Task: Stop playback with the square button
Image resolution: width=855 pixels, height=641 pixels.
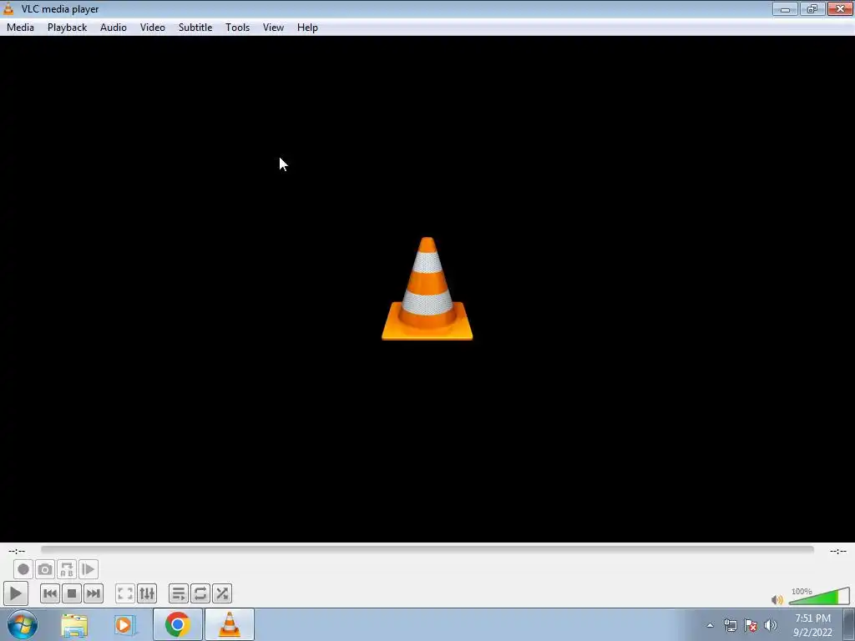Action: point(72,593)
